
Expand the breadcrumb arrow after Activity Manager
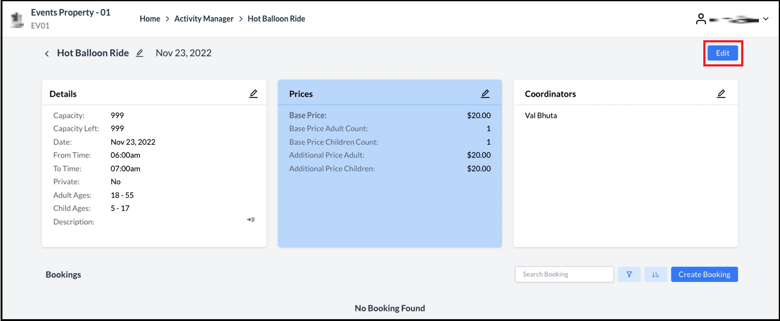point(241,19)
